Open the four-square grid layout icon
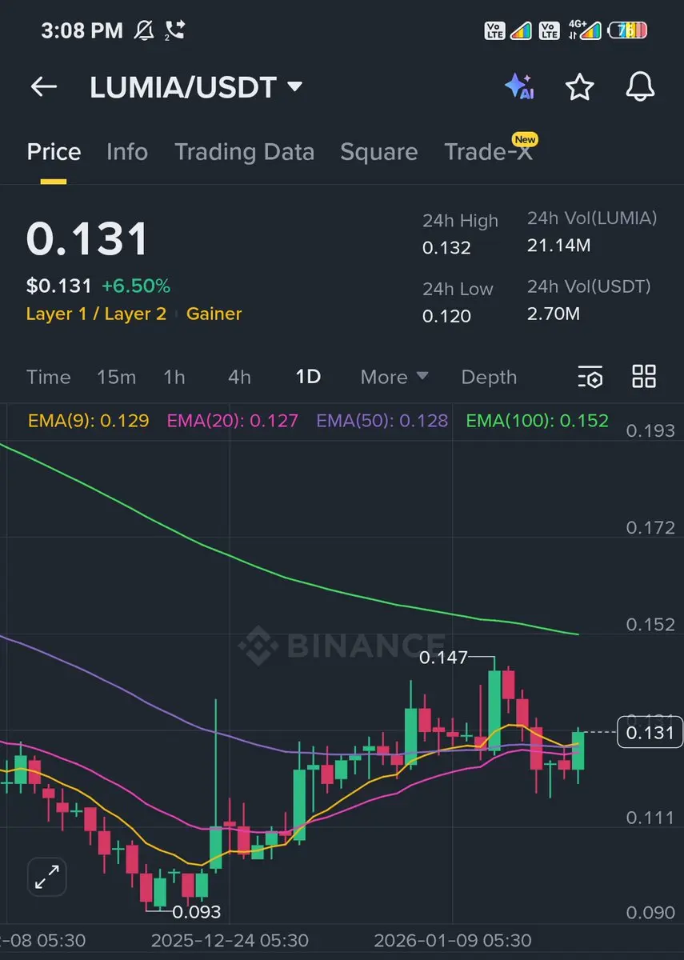 (x=644, y=376)
